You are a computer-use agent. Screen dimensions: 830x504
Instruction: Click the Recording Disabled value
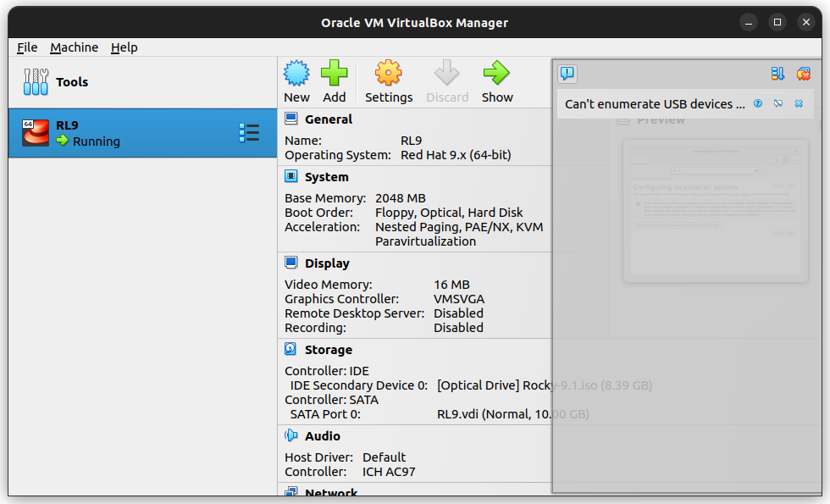[x=458, y=327]
